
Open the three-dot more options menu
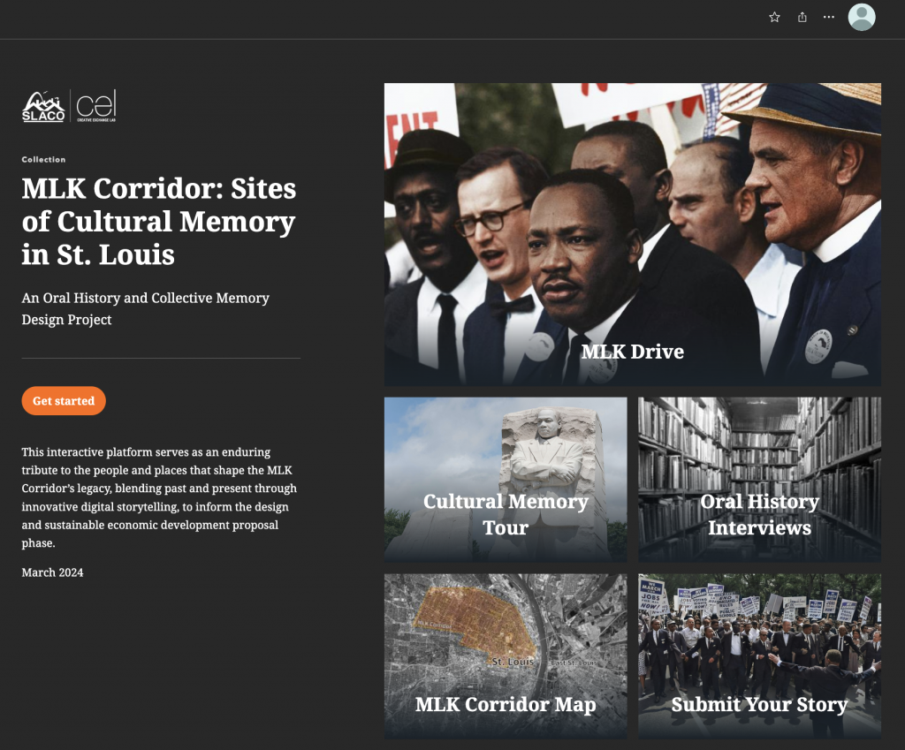coord(829,18)
